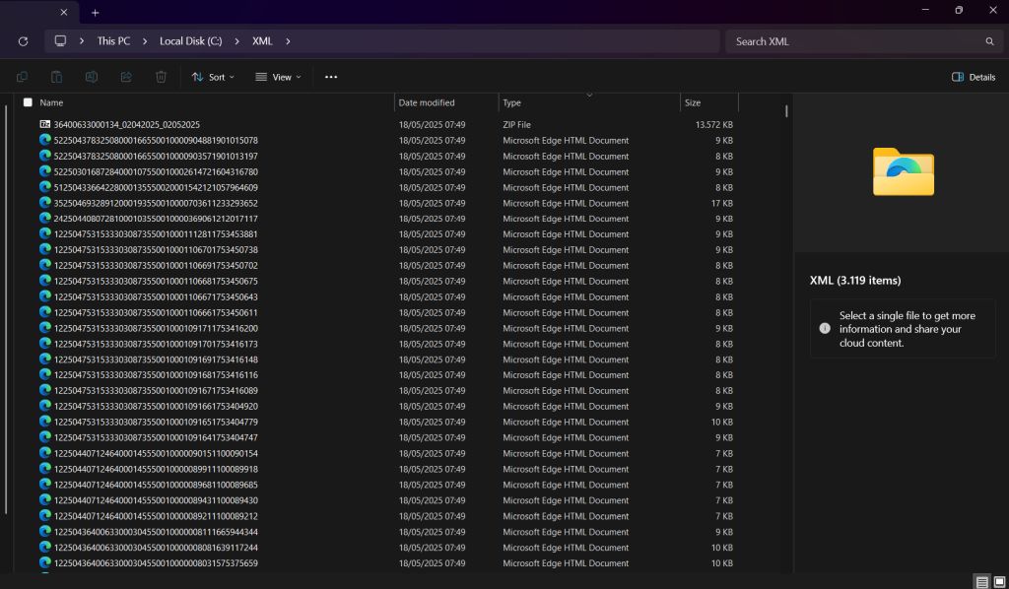
Task: Click the Edge icon of the file ending 015078
Action: click(x=45, y=140)
